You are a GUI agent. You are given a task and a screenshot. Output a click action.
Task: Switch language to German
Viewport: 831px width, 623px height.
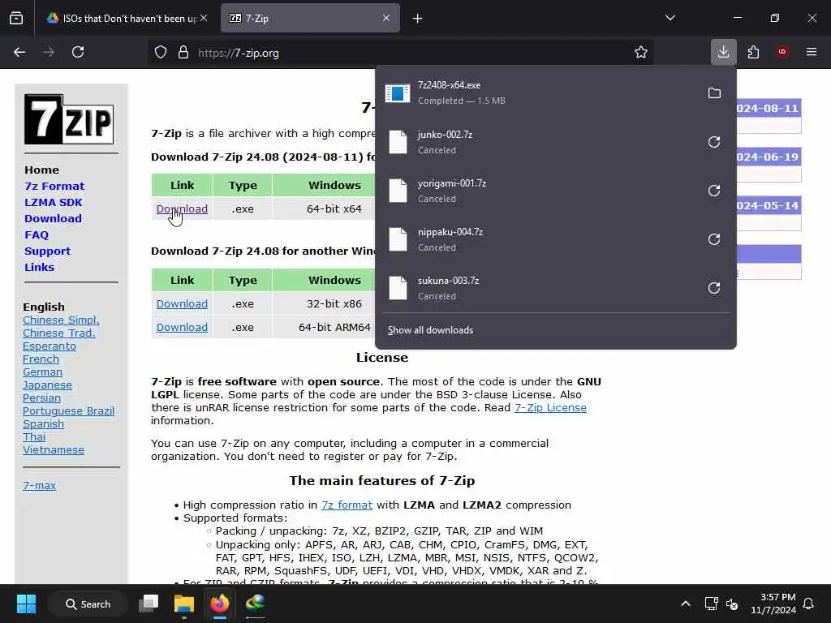pos(42,372)
